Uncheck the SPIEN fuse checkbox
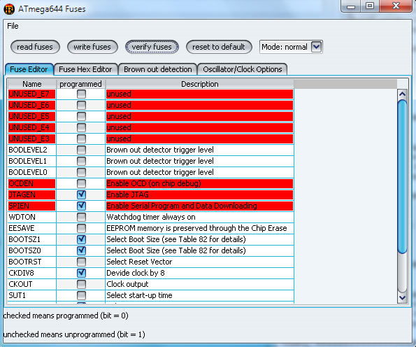Screen dimensions: 416x347 81,206
